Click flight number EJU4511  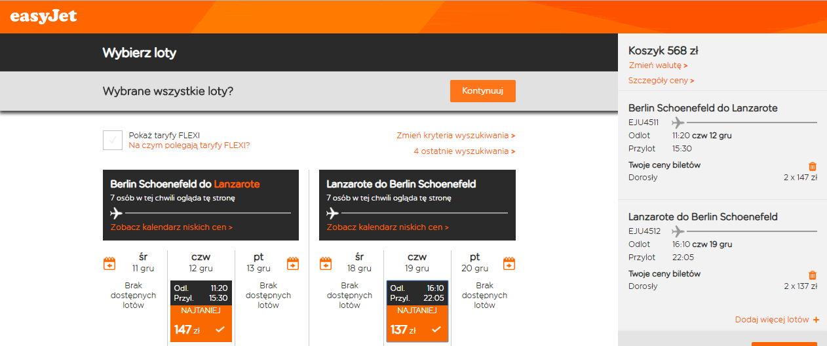644,123
